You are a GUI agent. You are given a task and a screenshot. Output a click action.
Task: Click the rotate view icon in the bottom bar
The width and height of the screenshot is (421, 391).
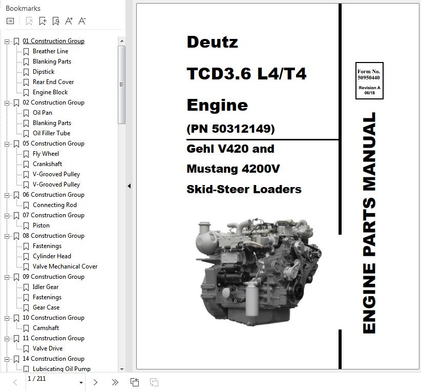tap(135, 382)
